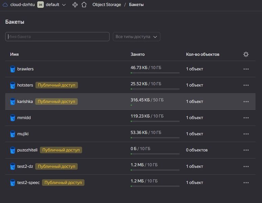Open the all services grid icon
Image resolution: width=262 pixels, height=203 pixels.
pyautogui.click(x=75, y=5)
